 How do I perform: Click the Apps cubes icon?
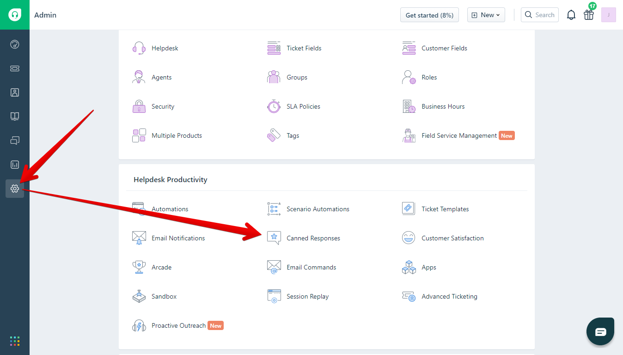pyautogui.click(x=409, y=267)
